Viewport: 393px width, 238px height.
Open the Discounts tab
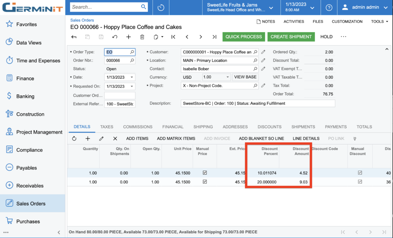[269, 127]
